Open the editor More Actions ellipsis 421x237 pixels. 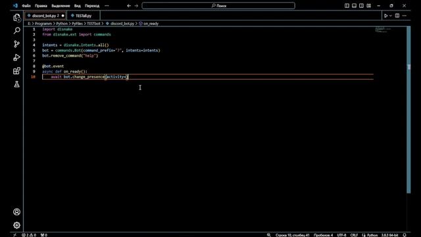tap(405, 16)
